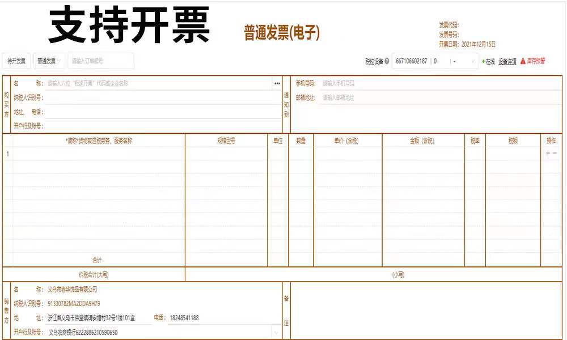Click the 普通发票(电子) page heading
The width and height of the screenshot is (567, 340).
pyautogui.click(x=282, y=31)
